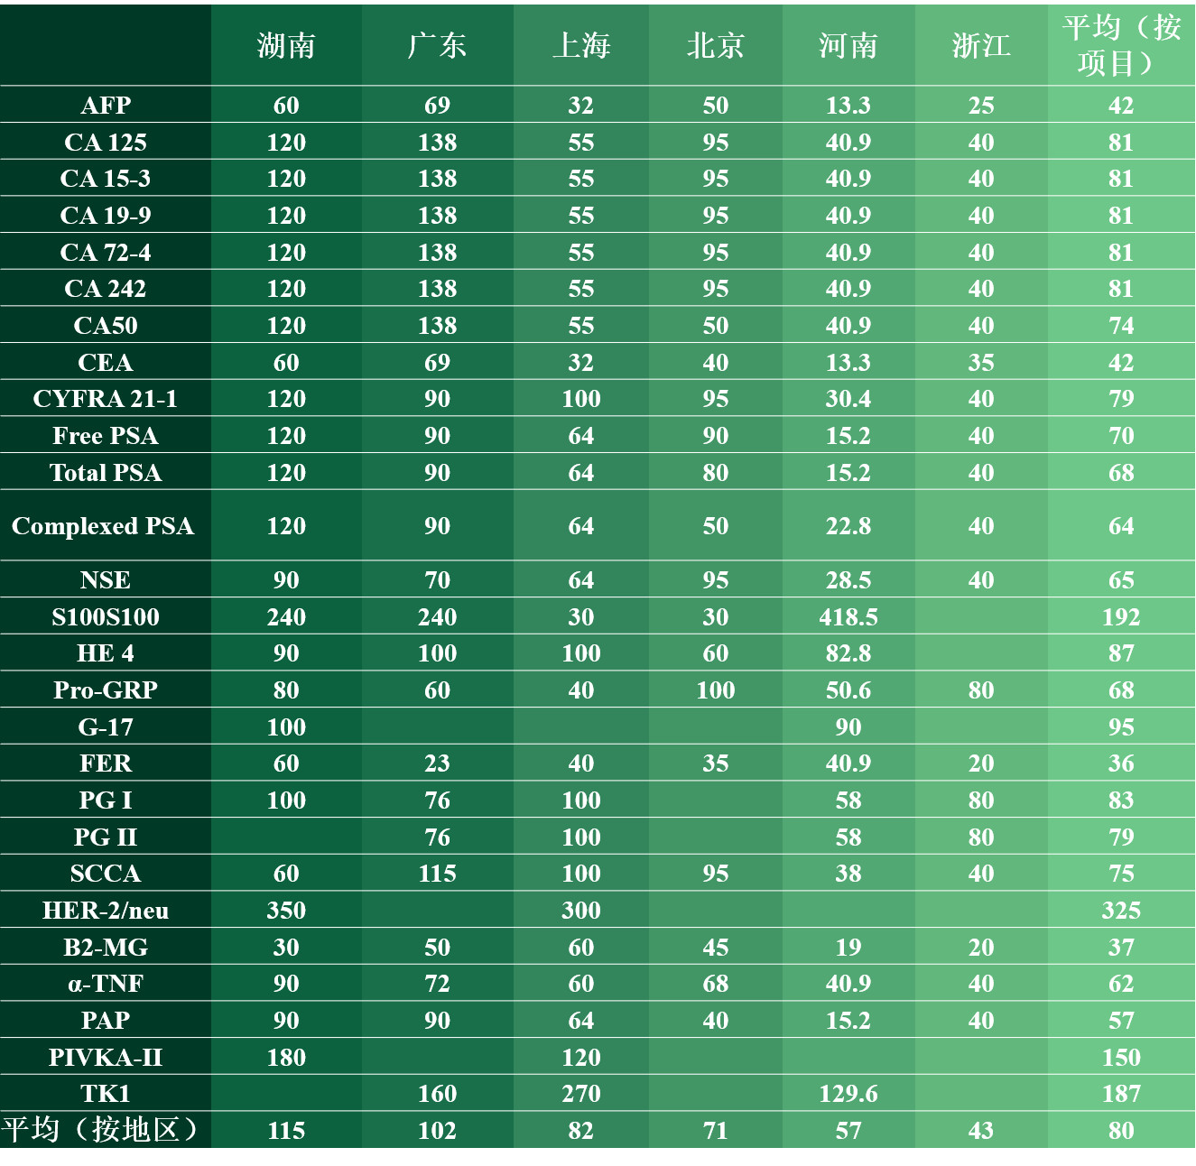Click the HER-2/neu row label
The image size is (1196, 1166).
tap(106, 911)
